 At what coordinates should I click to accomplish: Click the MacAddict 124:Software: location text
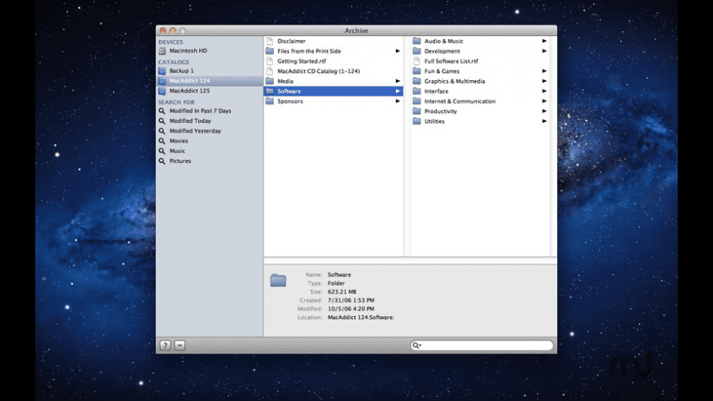(x=361, y=318)
